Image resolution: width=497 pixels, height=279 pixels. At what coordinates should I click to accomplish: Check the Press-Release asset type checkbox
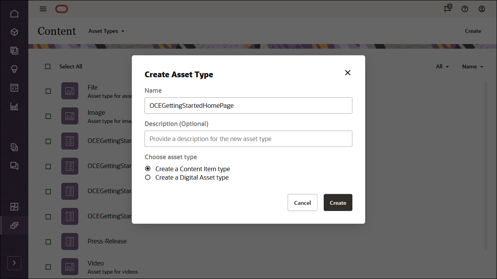pyautogui.click(x=48, y=241)
